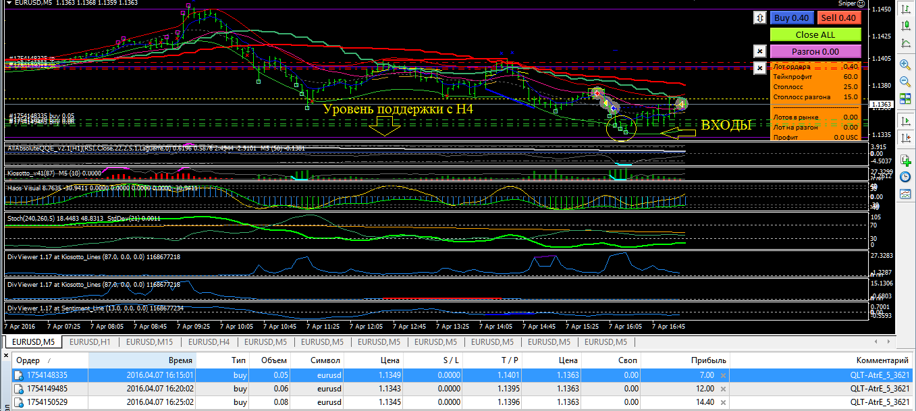This screenshot has width=916, height=411.
Task: Switch to candlestick chart view icon
Action: (905, 26)
